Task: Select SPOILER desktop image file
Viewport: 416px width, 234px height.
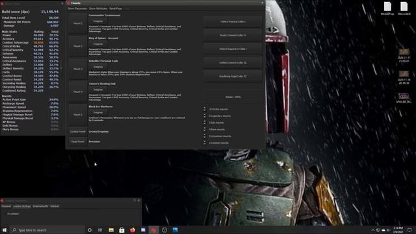Action: (404, 98)
